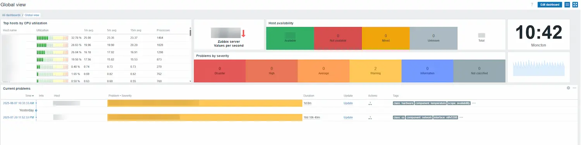The image size is (581, 145).
Task: Open the help question mark icon
Action: click(532, 5)
